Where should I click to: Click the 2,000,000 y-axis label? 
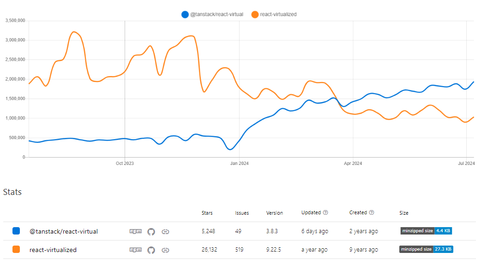(15, 79)
